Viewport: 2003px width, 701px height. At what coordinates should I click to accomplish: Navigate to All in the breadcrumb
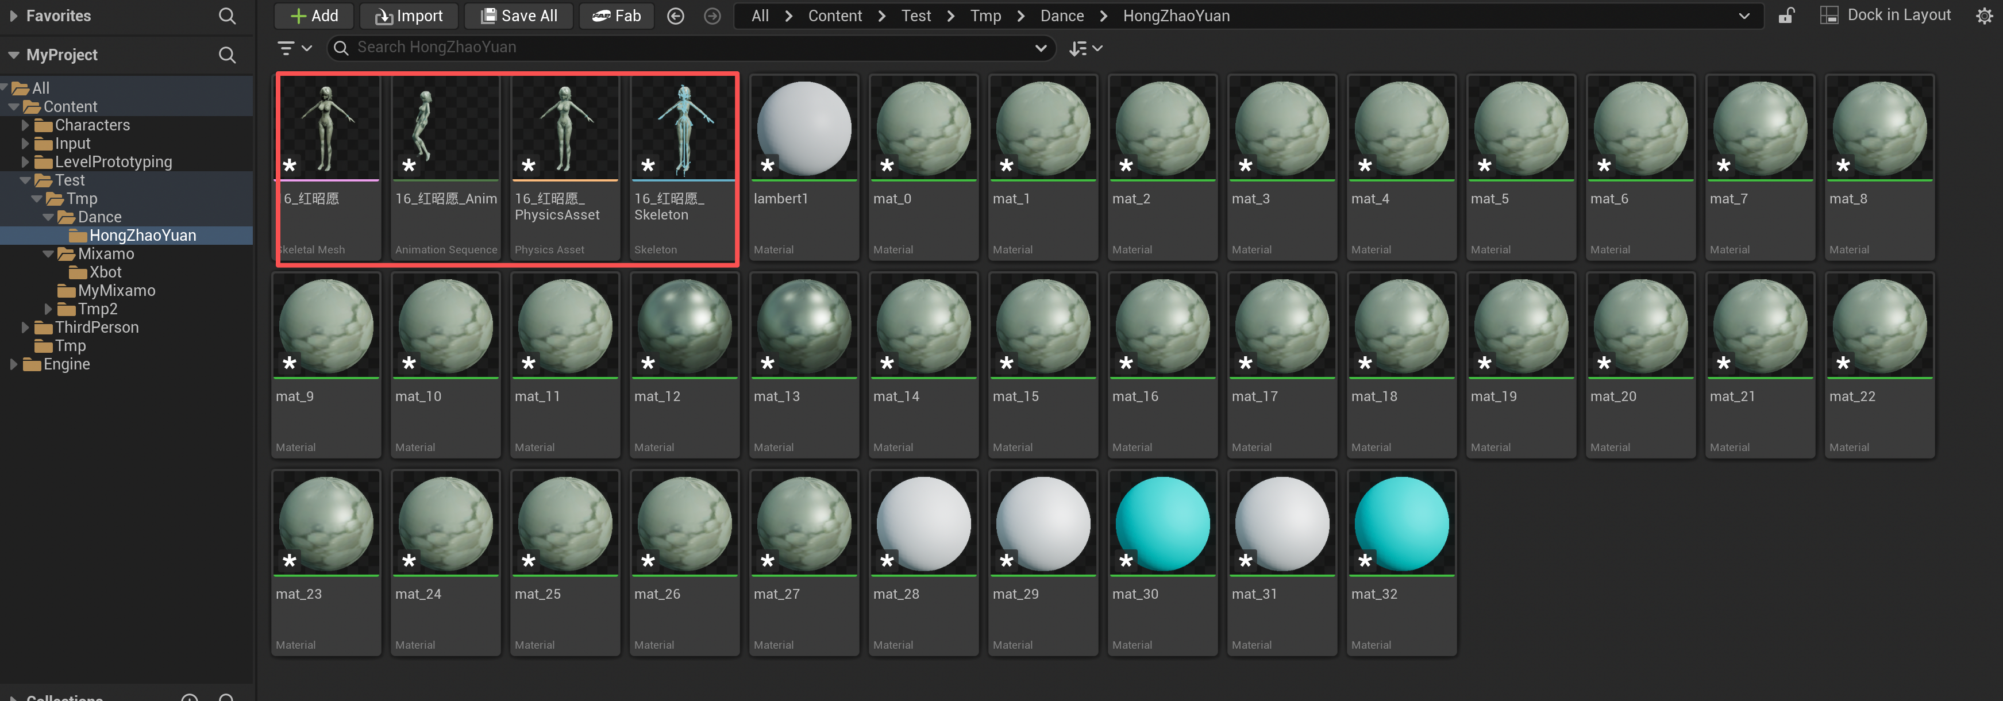760,16
